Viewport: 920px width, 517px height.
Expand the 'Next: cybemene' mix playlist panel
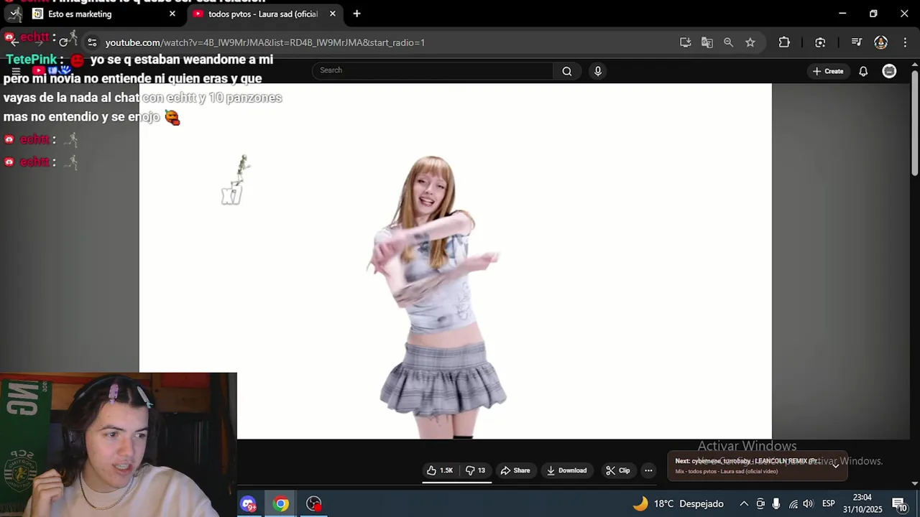[x=836, y=465]
